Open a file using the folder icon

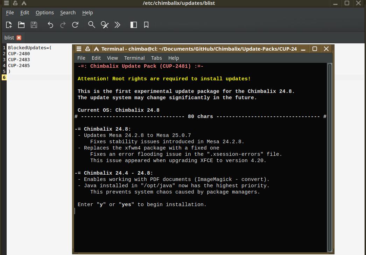coord(21,25)
